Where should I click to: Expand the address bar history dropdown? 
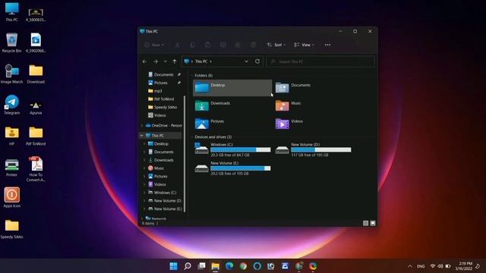[246, 61]
